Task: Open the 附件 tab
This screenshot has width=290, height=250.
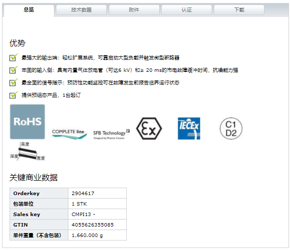Action: (134, 10)
